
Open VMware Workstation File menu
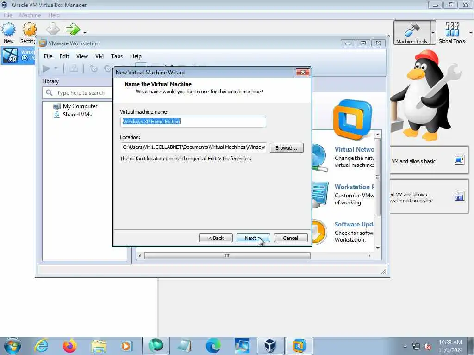pyautogui.click(x=48, y=56)
